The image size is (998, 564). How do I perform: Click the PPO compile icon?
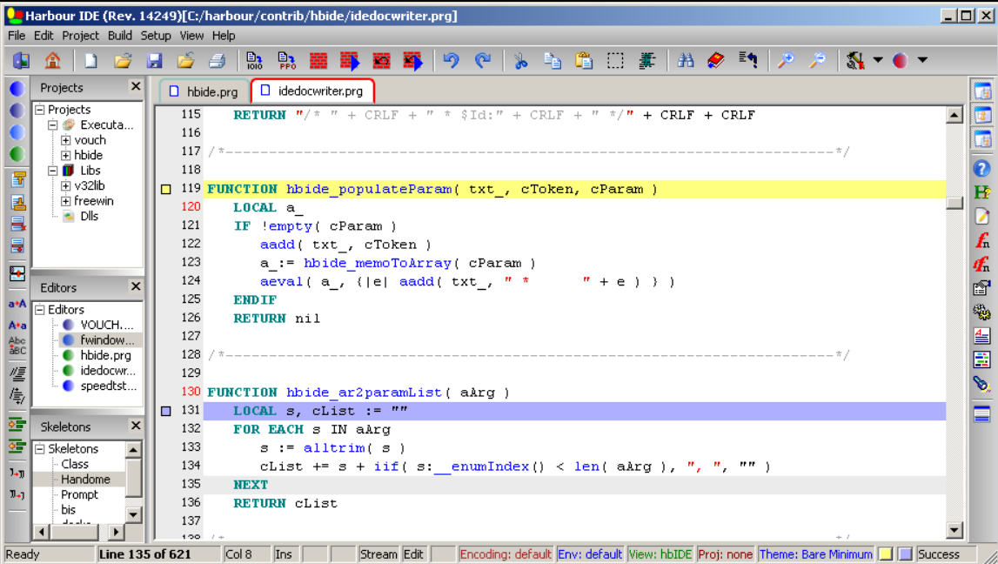(286, 61)
